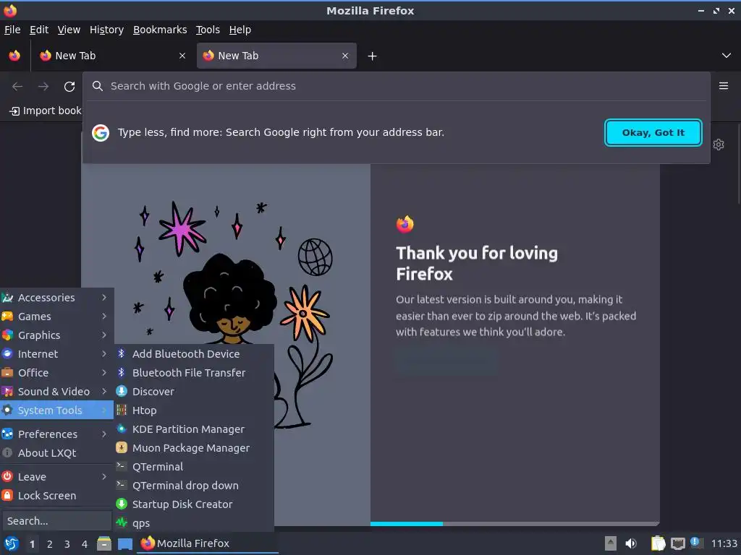The height and width of the screenshot is (555, 741).
Task: Expand Accessories submenu
Action: coord(56,298)
